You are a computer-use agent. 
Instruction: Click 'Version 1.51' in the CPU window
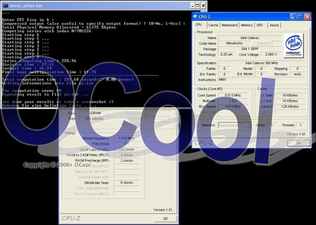(x=296, y=134)
